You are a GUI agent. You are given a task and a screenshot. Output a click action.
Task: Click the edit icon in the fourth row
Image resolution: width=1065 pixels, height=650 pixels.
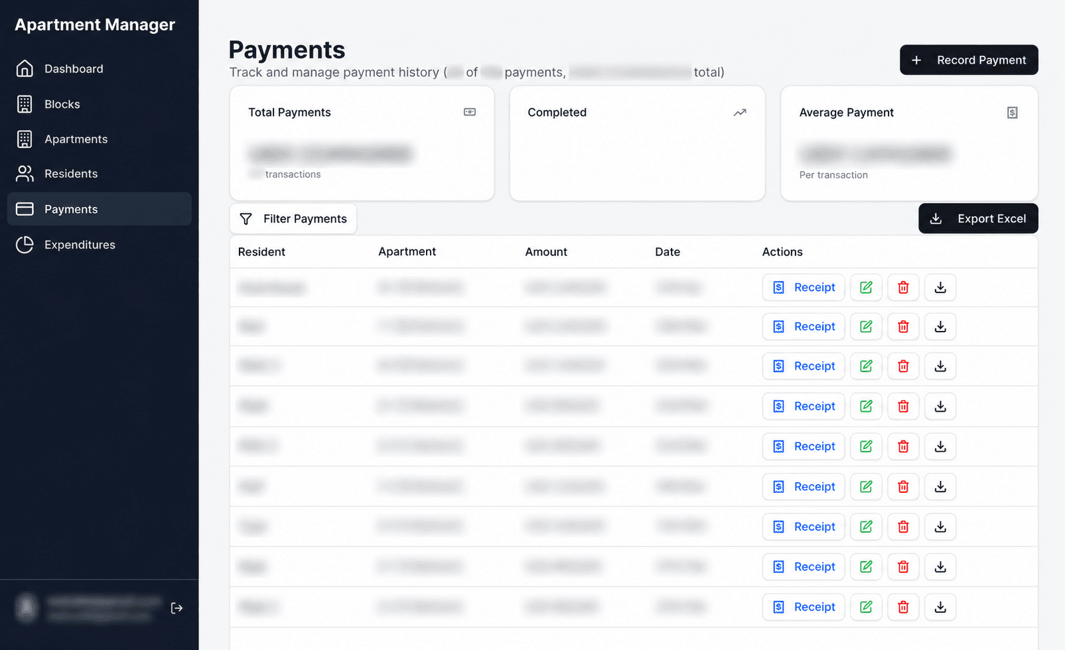866,406
